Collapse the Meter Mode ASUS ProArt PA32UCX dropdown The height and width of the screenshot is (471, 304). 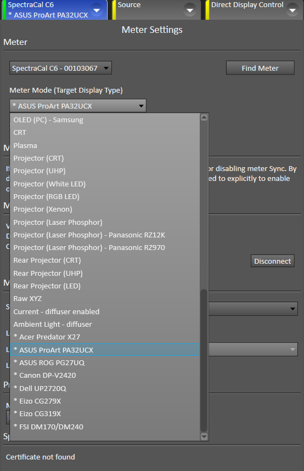coord(78,106)
